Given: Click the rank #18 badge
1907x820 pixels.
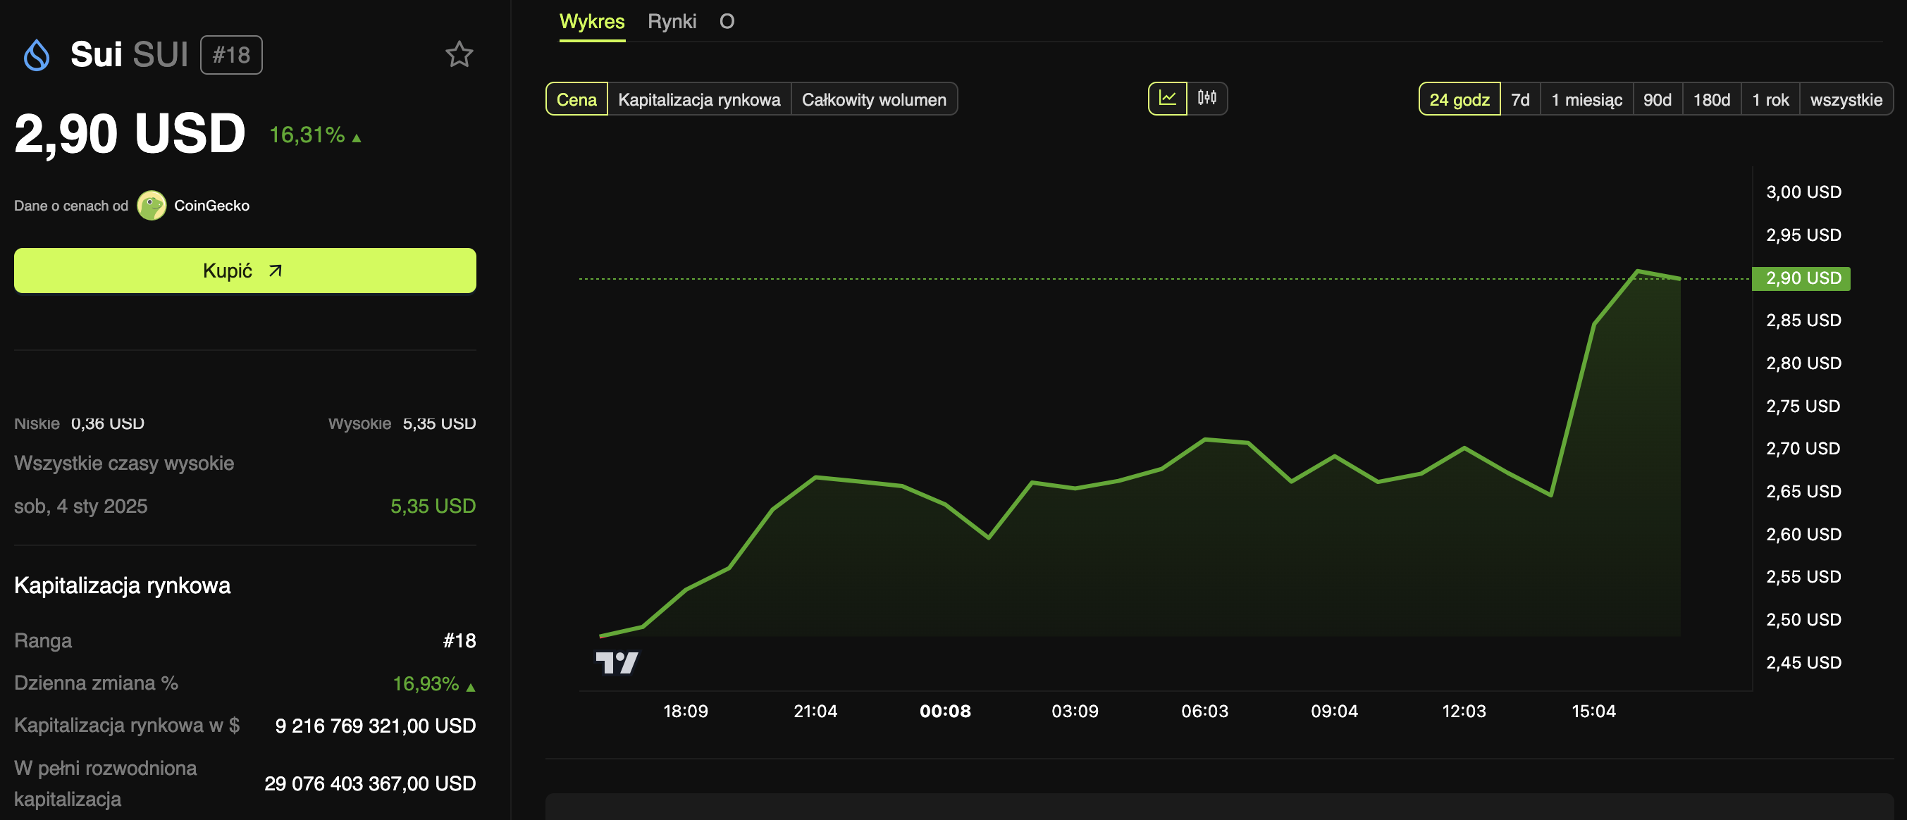Looking at the screenshot, I should (x=231, y=56).
